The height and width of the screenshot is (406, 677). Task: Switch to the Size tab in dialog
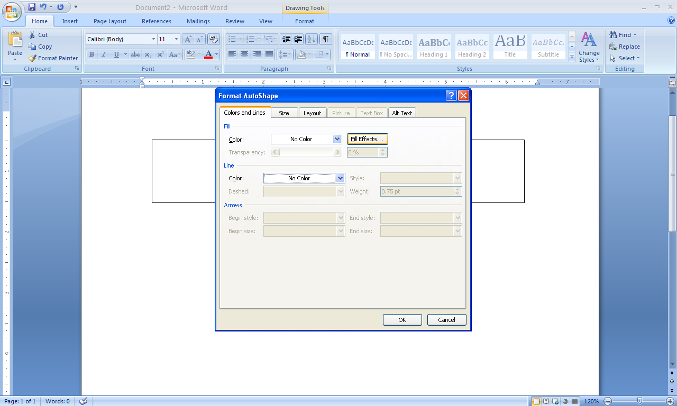click(x=284, y=113)
